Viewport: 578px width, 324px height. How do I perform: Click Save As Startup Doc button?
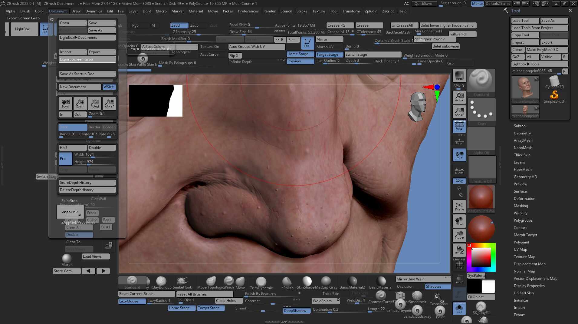87,74
